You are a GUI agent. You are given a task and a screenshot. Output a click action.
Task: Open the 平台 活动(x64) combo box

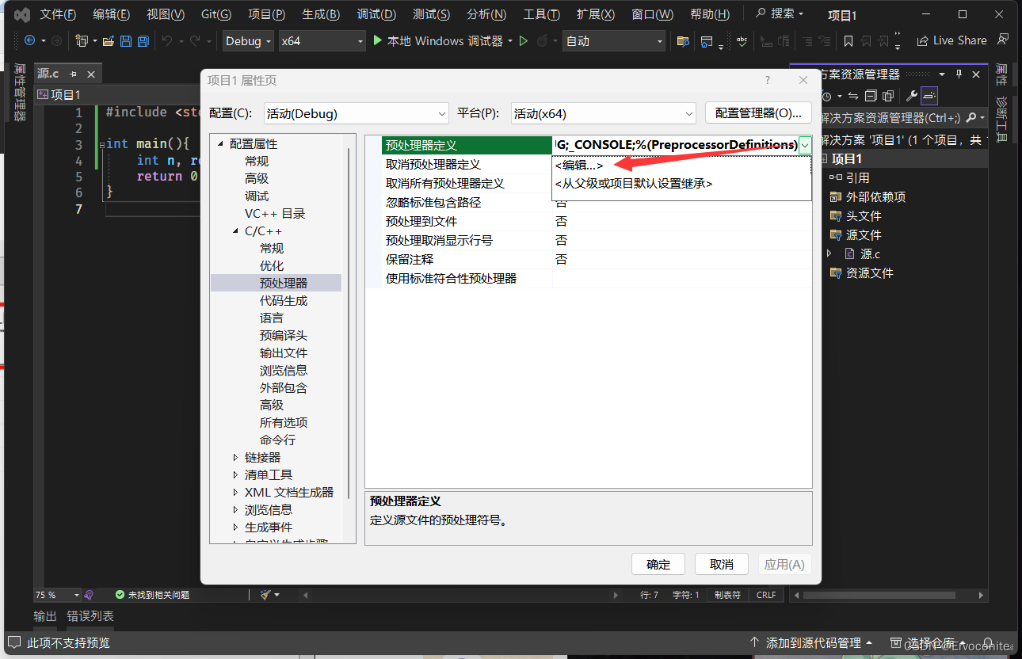pos(603,113)
